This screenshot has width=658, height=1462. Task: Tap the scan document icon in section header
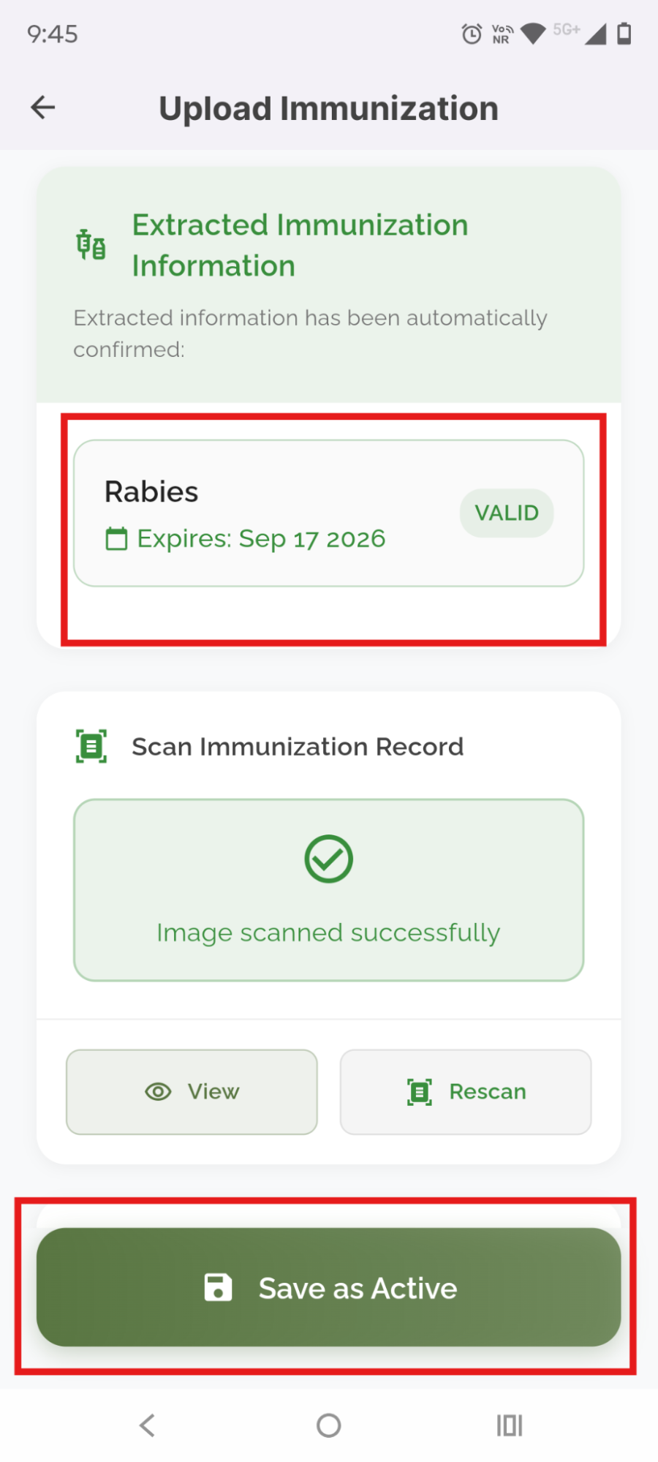click(x=91, y=746)
